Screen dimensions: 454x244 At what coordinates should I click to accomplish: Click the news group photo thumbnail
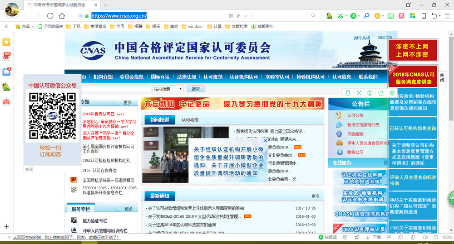click(x=165, y=155)
